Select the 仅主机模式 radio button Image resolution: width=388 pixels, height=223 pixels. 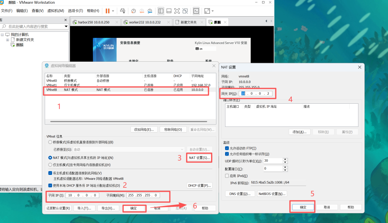(x=50, y=165)
